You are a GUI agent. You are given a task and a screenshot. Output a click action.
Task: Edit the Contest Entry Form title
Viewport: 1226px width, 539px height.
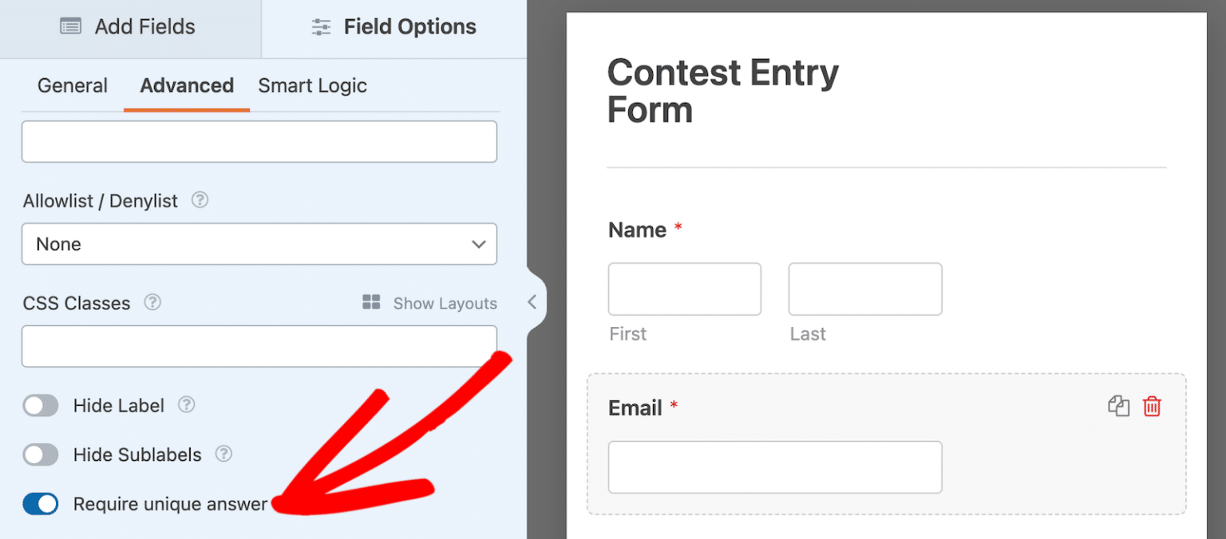[722, 90]
